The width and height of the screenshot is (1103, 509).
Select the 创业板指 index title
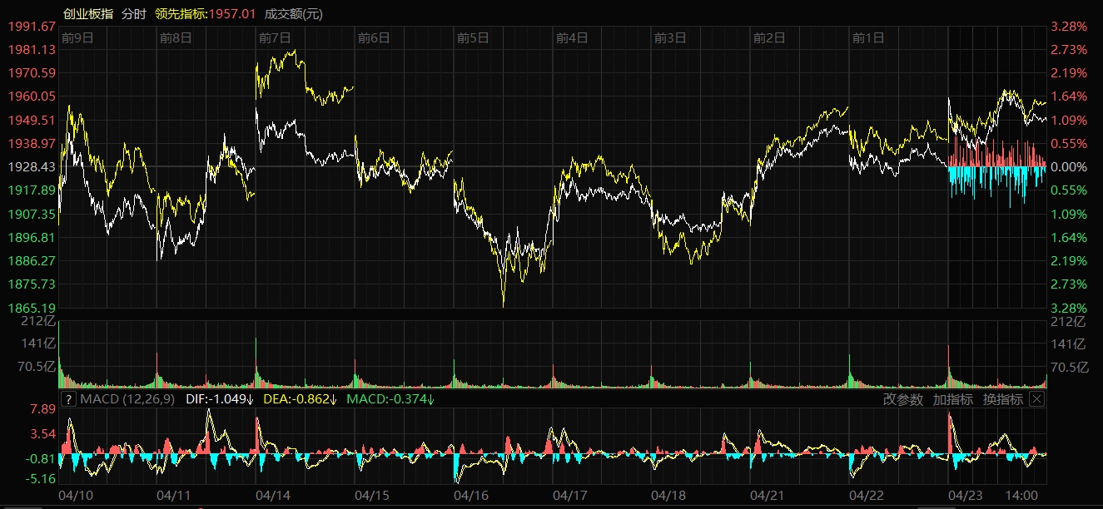point(88,13)
